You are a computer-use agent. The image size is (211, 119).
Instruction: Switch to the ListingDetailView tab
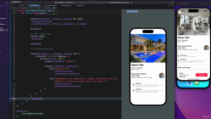34,6
